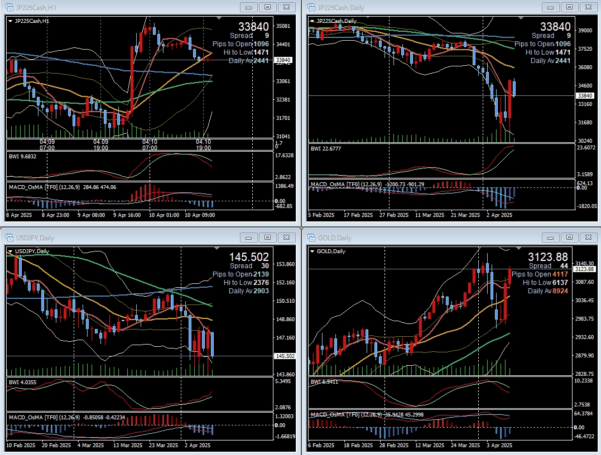The image size is (601, 455).
Task: Click the BWI 22.6777 indicator label
Action: (326, 149)
